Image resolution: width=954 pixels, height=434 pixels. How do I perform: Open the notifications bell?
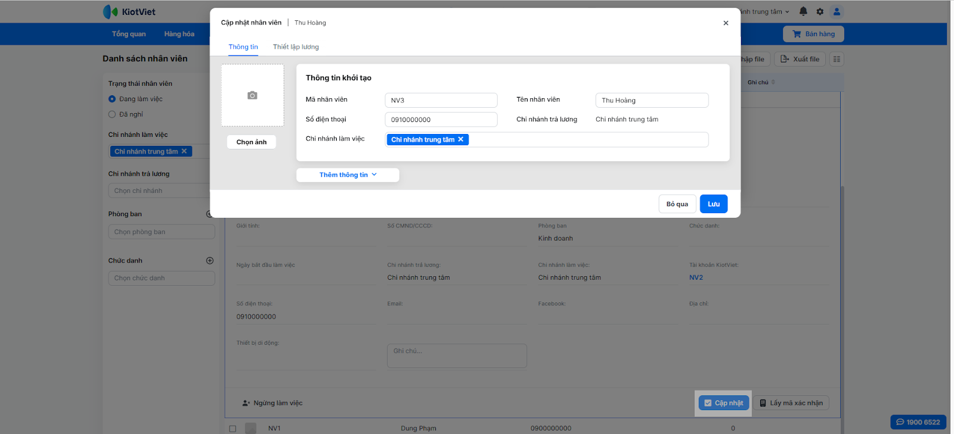click(x=803, y=11)
